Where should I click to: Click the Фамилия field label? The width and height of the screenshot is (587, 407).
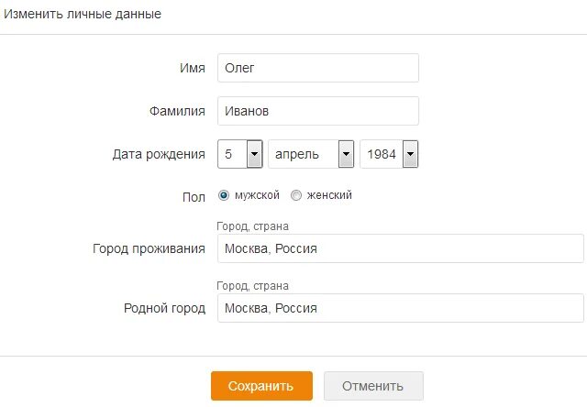177,111
